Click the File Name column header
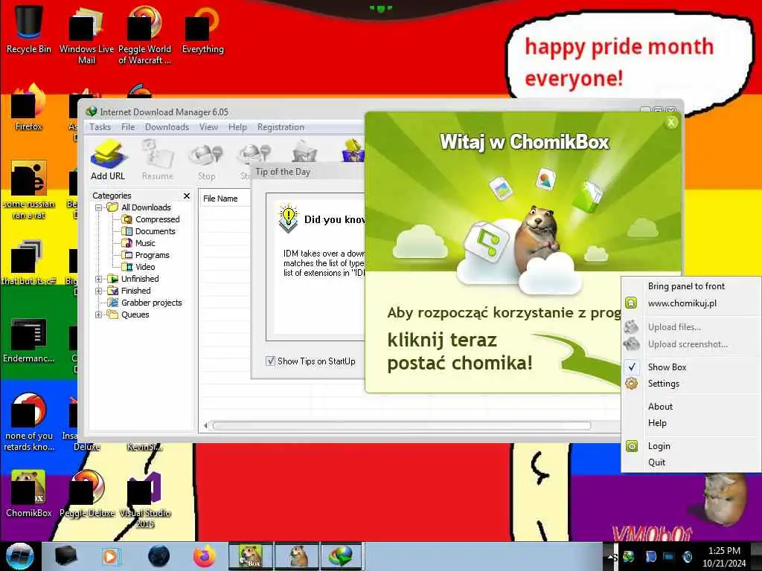The height and width of the screenshot is (571, 762). [x=225, y=199]
